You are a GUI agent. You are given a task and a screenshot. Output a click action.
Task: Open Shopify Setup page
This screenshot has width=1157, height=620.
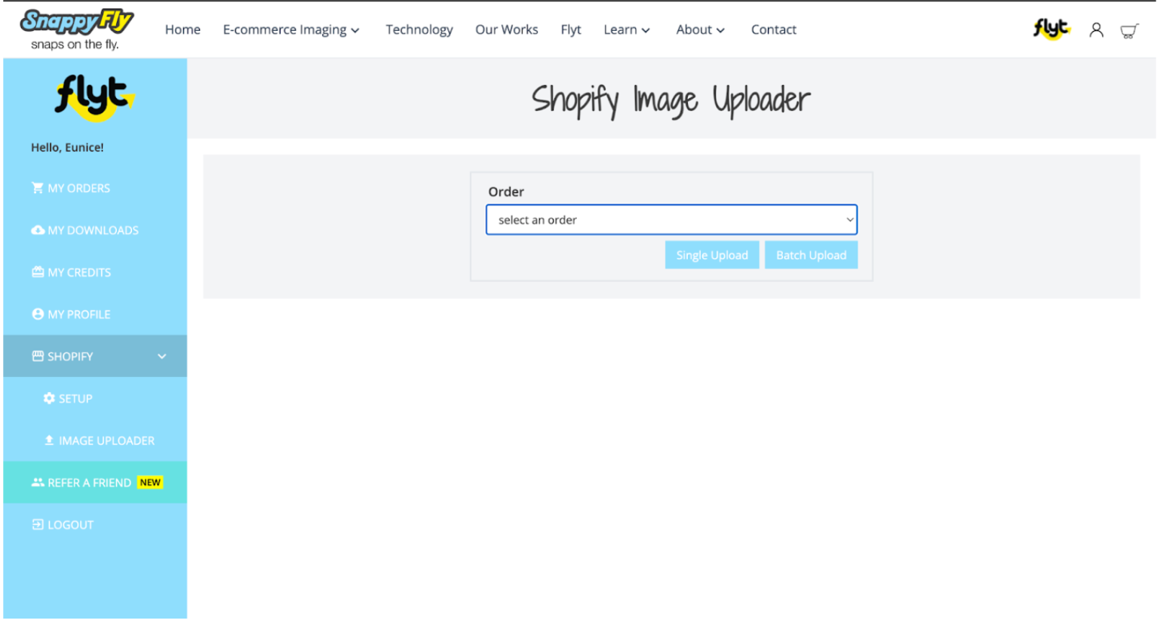75,399
